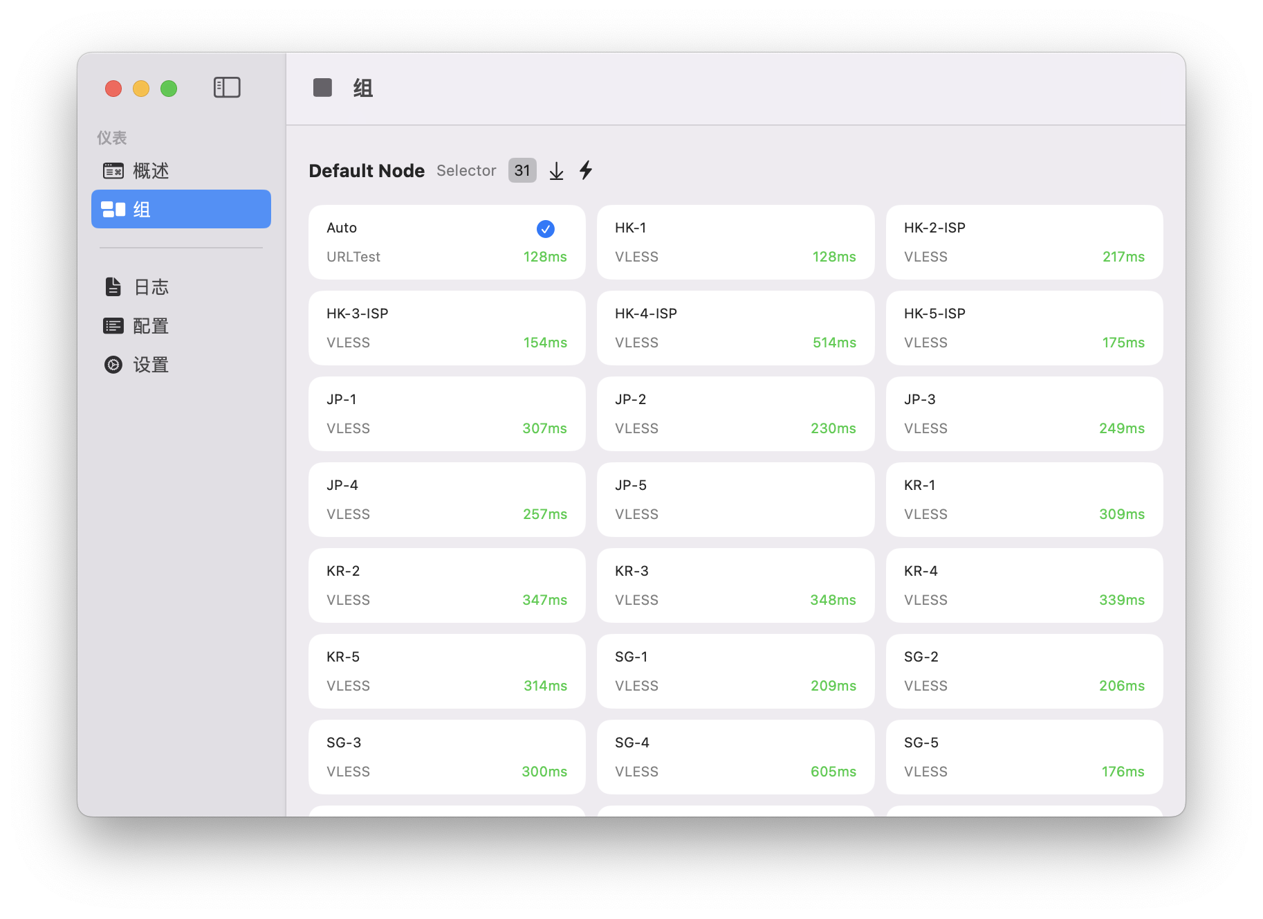
Task: Open the 设置 settings sidebar item
Action: point(181,365)
